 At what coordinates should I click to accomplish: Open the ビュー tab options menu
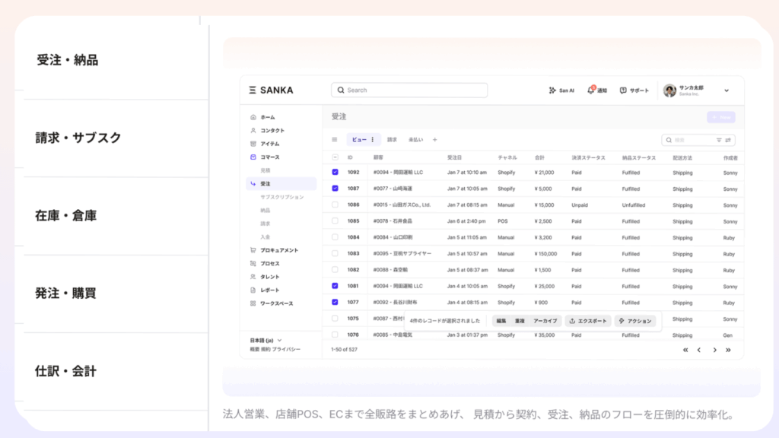pos(372,140)
